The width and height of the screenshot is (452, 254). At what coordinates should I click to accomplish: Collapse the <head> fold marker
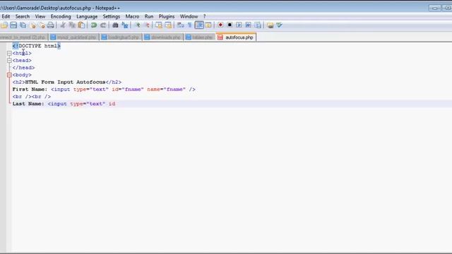[9, 61]
